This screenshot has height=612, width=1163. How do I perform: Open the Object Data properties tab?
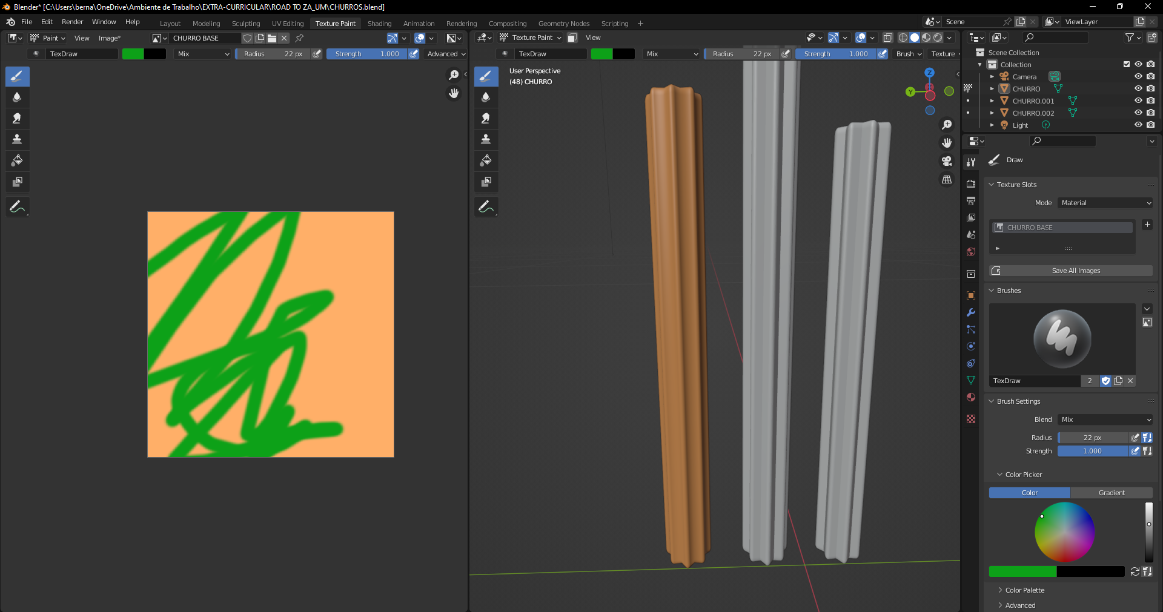coord(971,380)
